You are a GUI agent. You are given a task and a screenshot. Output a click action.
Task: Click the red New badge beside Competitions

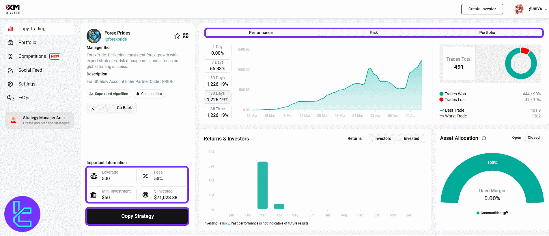click(55, 56)
